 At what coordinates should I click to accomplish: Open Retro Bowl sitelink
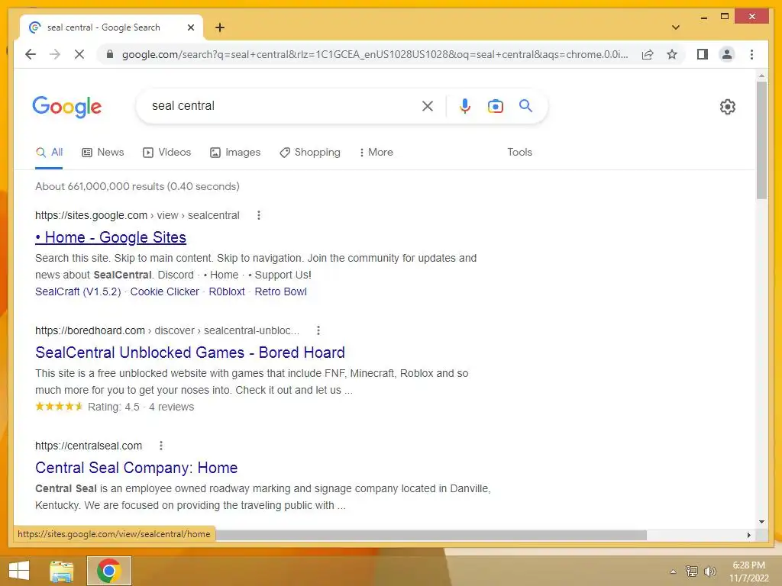(x=280, y=292)
